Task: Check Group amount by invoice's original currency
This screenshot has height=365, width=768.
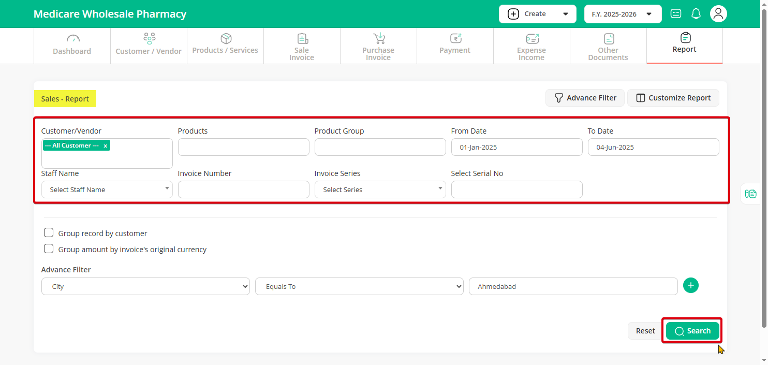Action: (x=49, y=249)
